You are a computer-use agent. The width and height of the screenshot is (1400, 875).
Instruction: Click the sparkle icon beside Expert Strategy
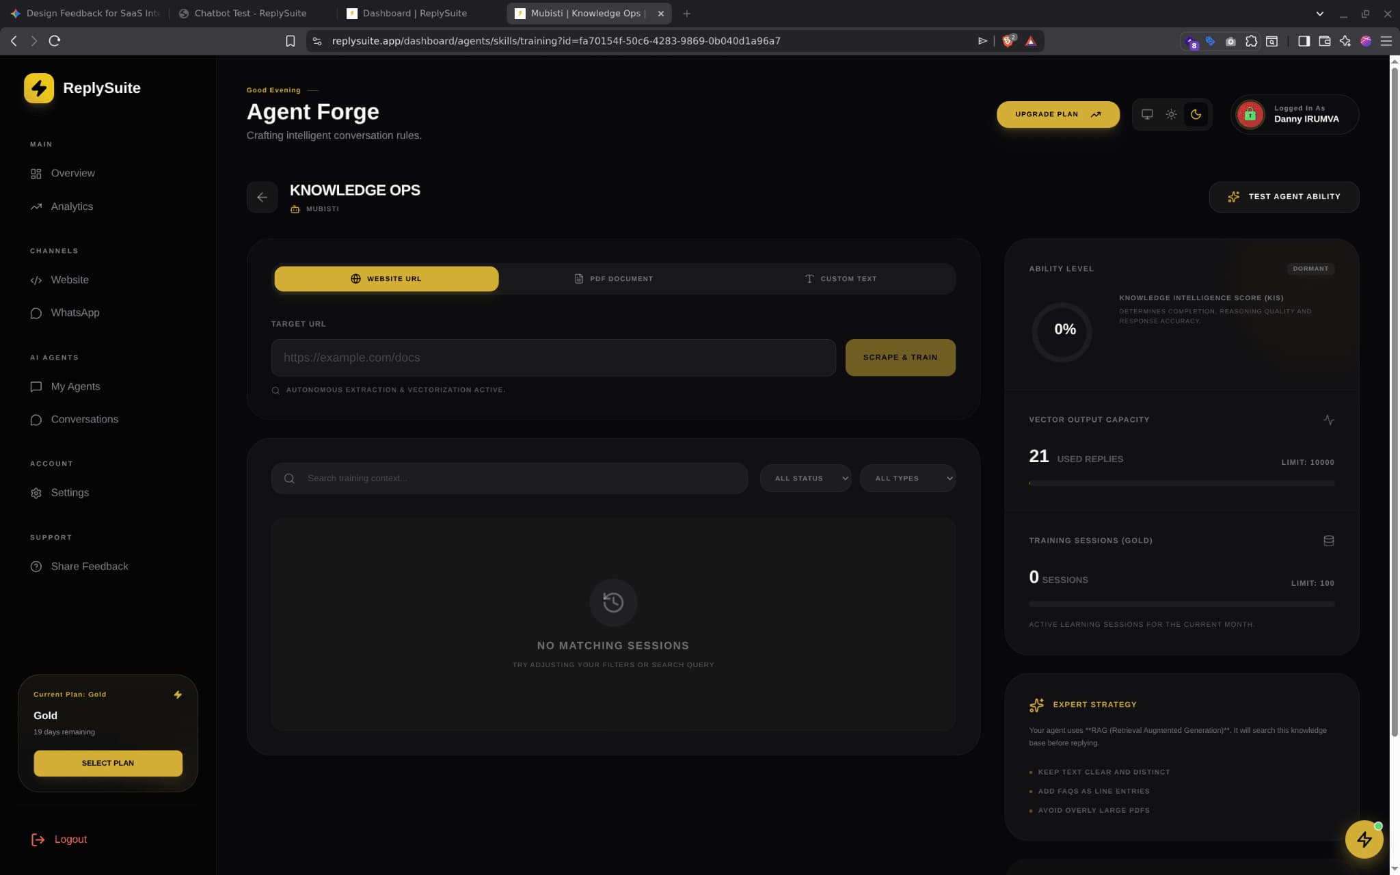(x=1036, y=705)
